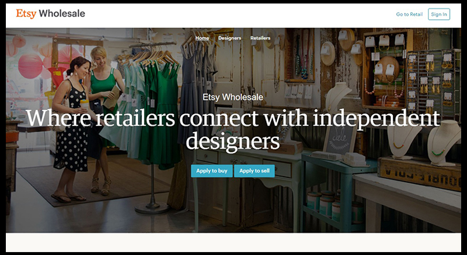467x255 pixels.
Task: Click the Sign In button
Action: pos(439,15)
